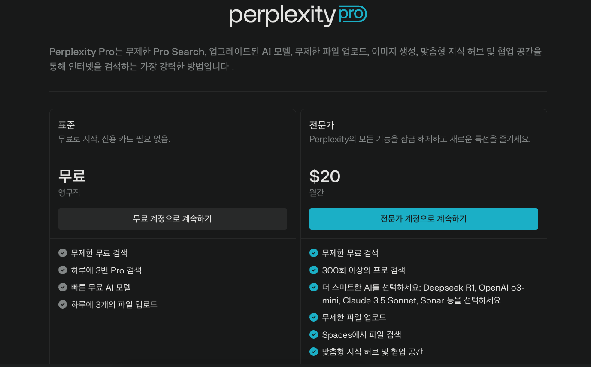This screenshot has height=367, width=591.
Task: Click the teal checkmark beside 더 스마트한 AI를 선택하세요
Action: (x=314, y=287)
